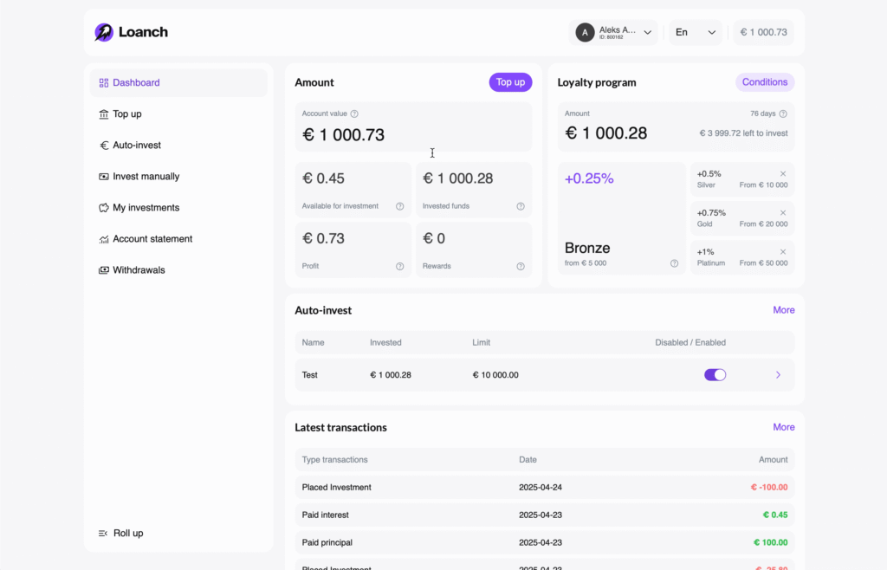Open the Withdrawals menu item
Viewport: 887px width, 570px height.
coord(139,270)
